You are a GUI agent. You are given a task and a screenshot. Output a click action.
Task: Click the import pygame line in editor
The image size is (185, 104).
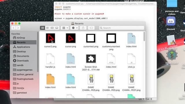63,7
